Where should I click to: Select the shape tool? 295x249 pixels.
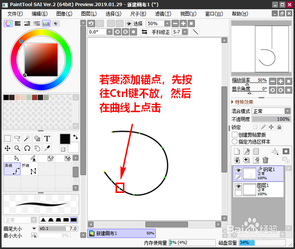tap(37, 138)
